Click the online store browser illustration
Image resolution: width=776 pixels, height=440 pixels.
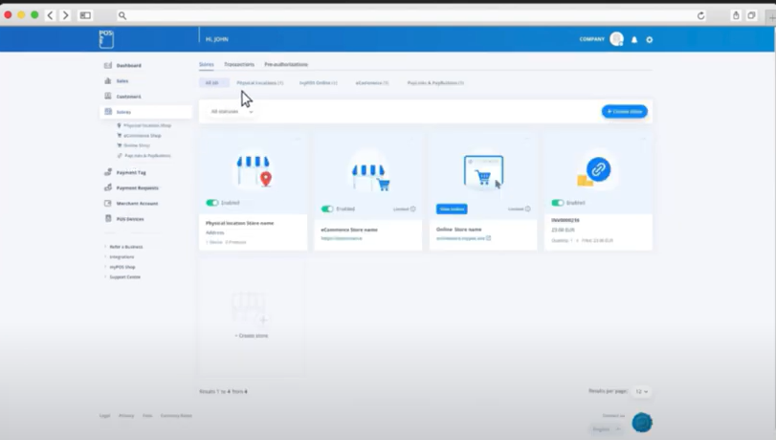point(484,172)
